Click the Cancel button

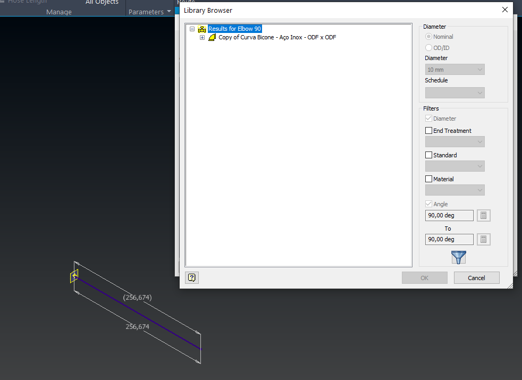[476, 278]
